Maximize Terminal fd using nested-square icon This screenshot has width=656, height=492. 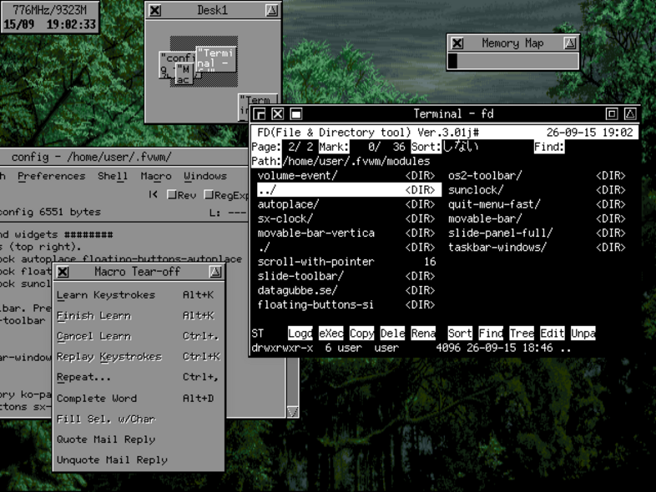612,113
